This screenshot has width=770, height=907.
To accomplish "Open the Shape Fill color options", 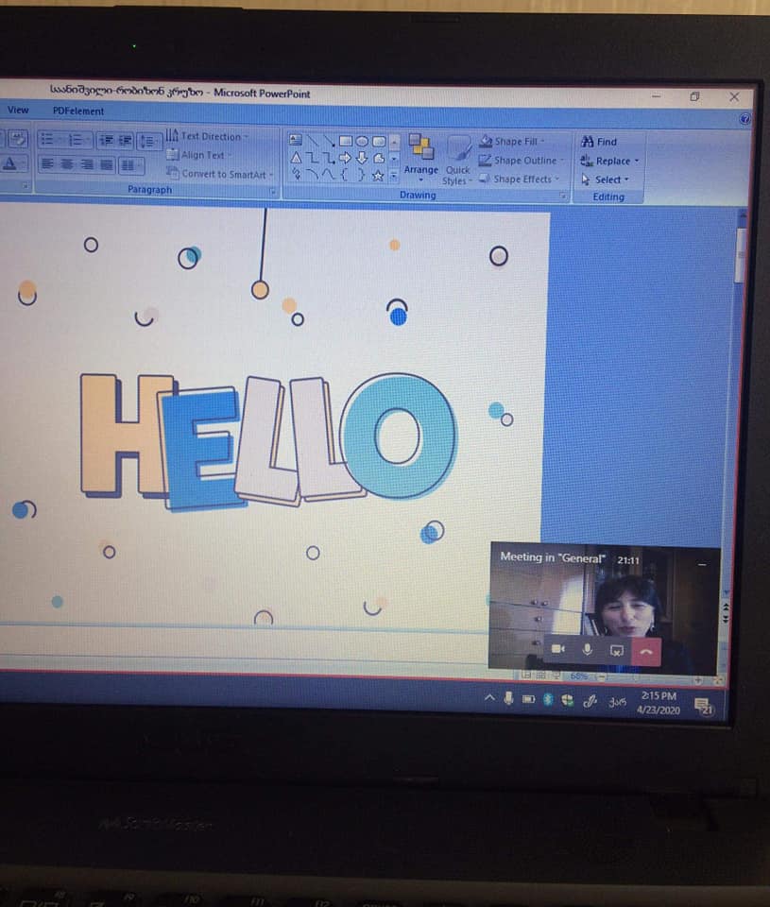I will (x=513, y=141).
